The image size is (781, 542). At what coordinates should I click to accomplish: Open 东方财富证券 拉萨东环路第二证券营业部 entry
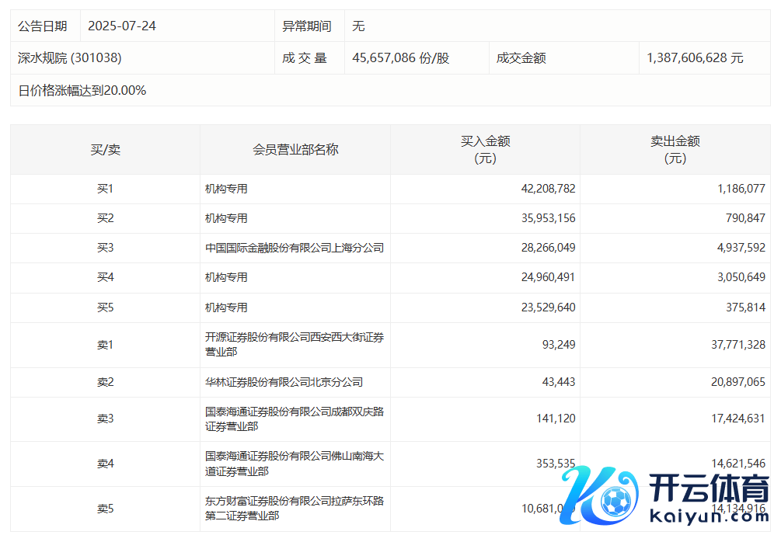[x=295, y=509]
